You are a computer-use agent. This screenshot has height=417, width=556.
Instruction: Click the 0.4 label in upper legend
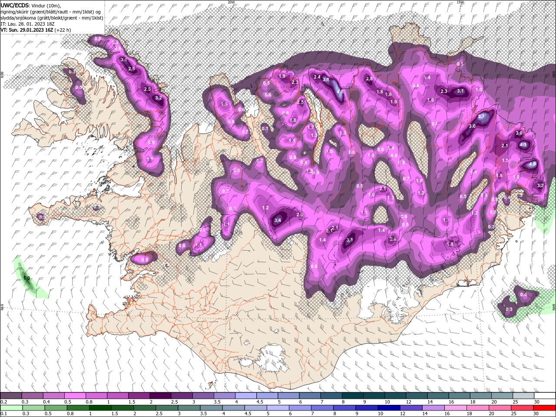46,402
